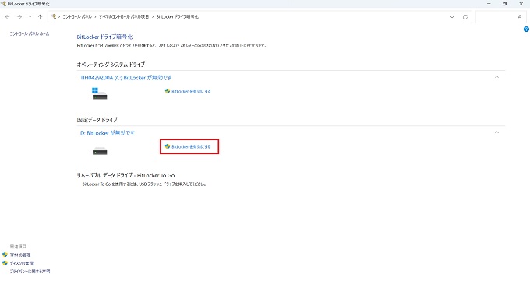This screenshot has width=530, height=281.
Task: Click C: drive BitLocker status heading
Action: click(125, 78)
